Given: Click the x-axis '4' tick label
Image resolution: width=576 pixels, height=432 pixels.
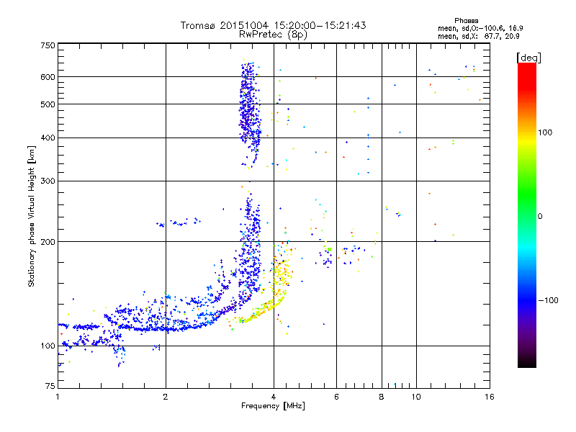Looking at the screenshot, I should pyautogui.click(x=274, y=397).
